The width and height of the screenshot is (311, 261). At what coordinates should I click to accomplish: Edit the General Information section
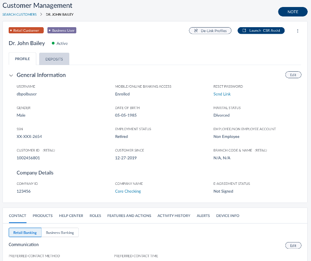click(x=293, y=75)
